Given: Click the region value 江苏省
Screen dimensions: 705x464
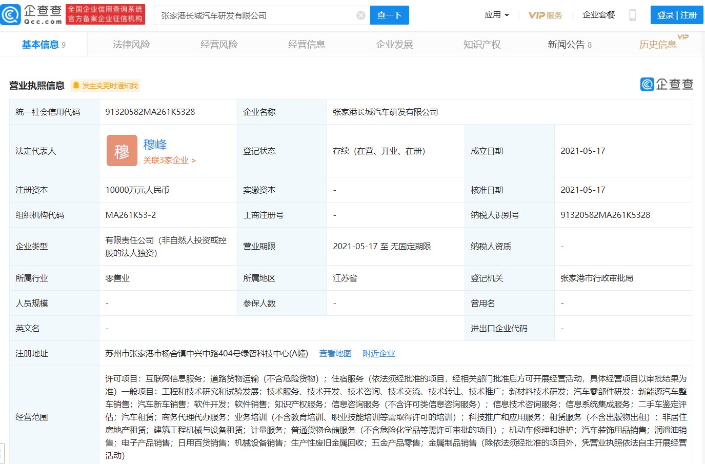Looking at the screenshot, I should click(345, 278).
